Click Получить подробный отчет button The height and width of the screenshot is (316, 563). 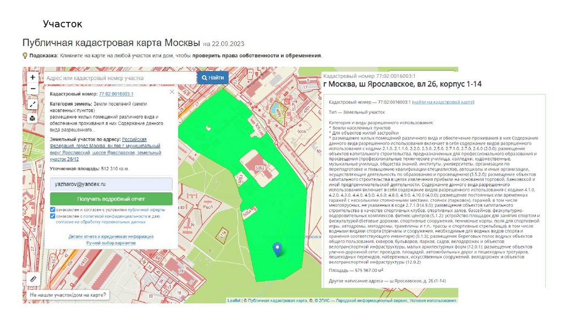click(x=111, y=199)
